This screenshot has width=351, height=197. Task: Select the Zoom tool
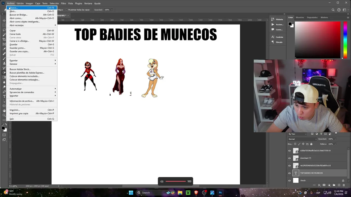[x=4, y=115]
